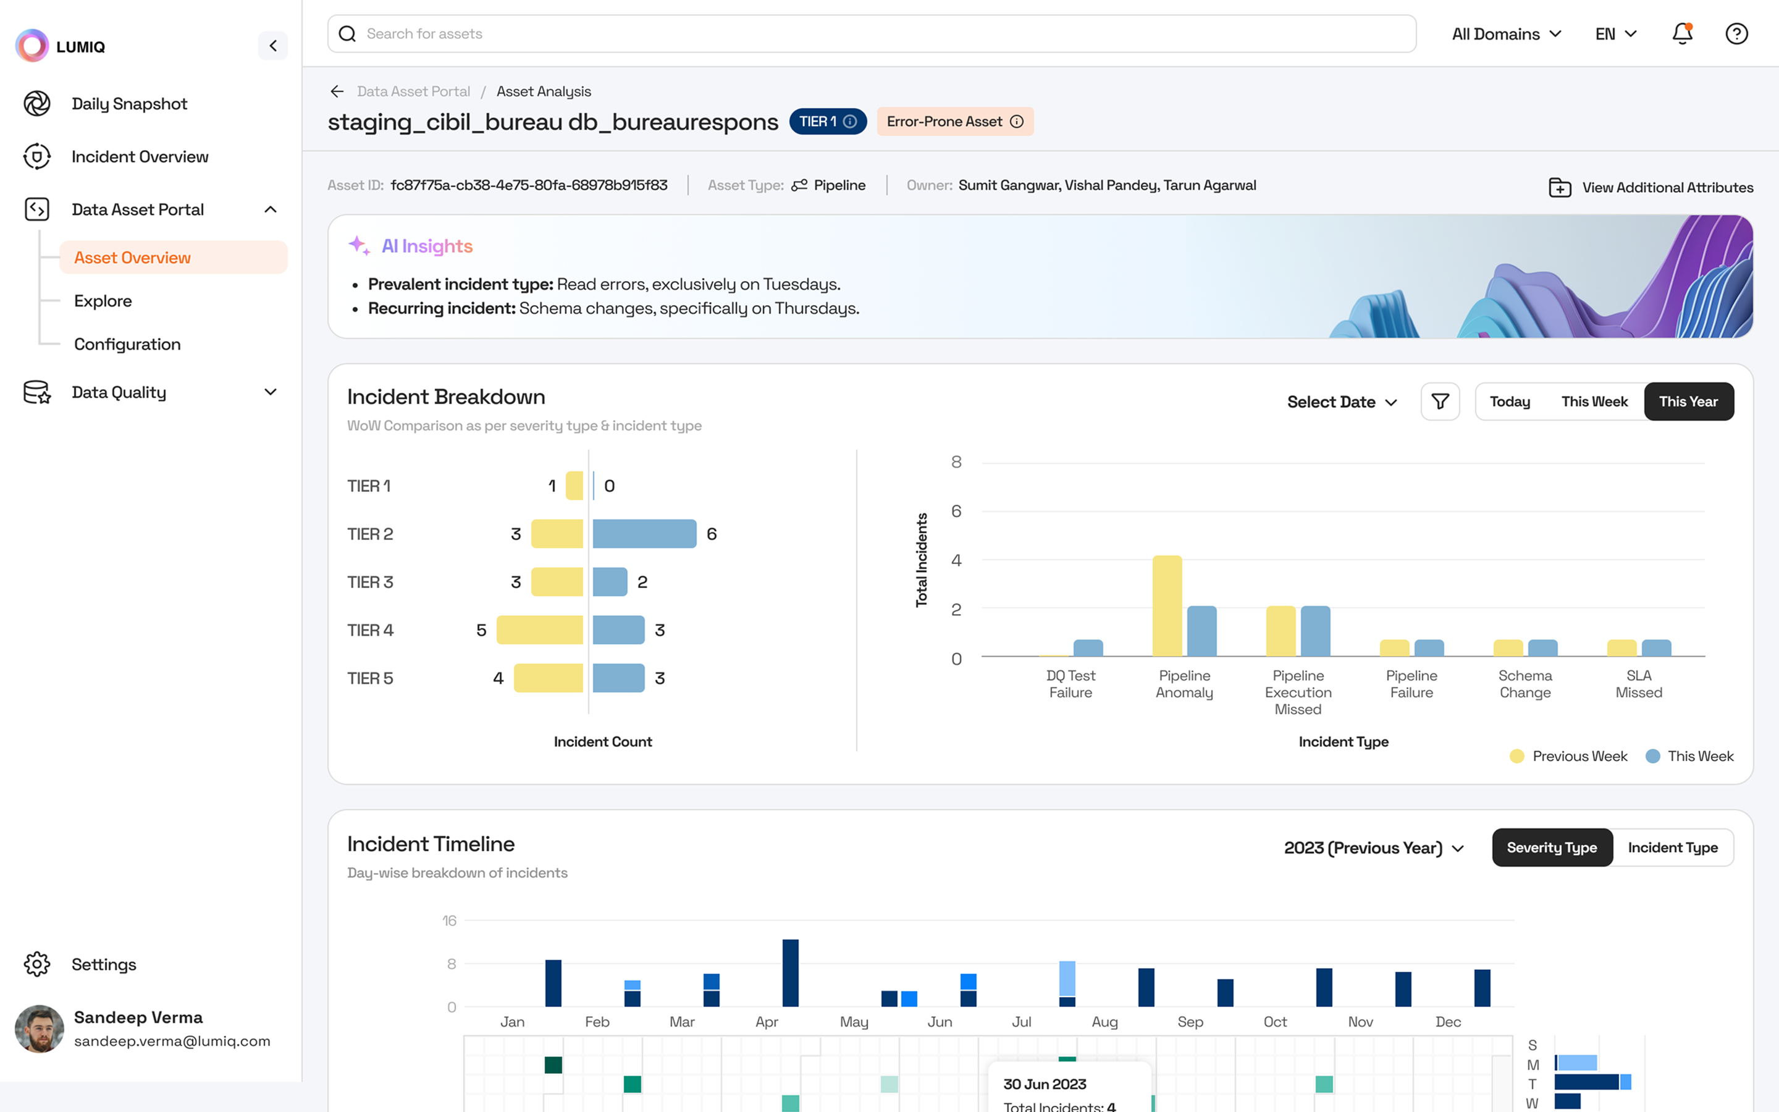Viewport: 1779px width, 1112px height.
Task: Expand the Data Quality sidebar section
Action: pyautogui.click(x=270, y=392)
